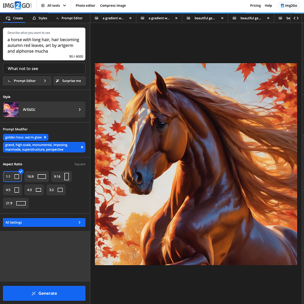Choose the 21:9 aspect ratio option

[16, 203]
